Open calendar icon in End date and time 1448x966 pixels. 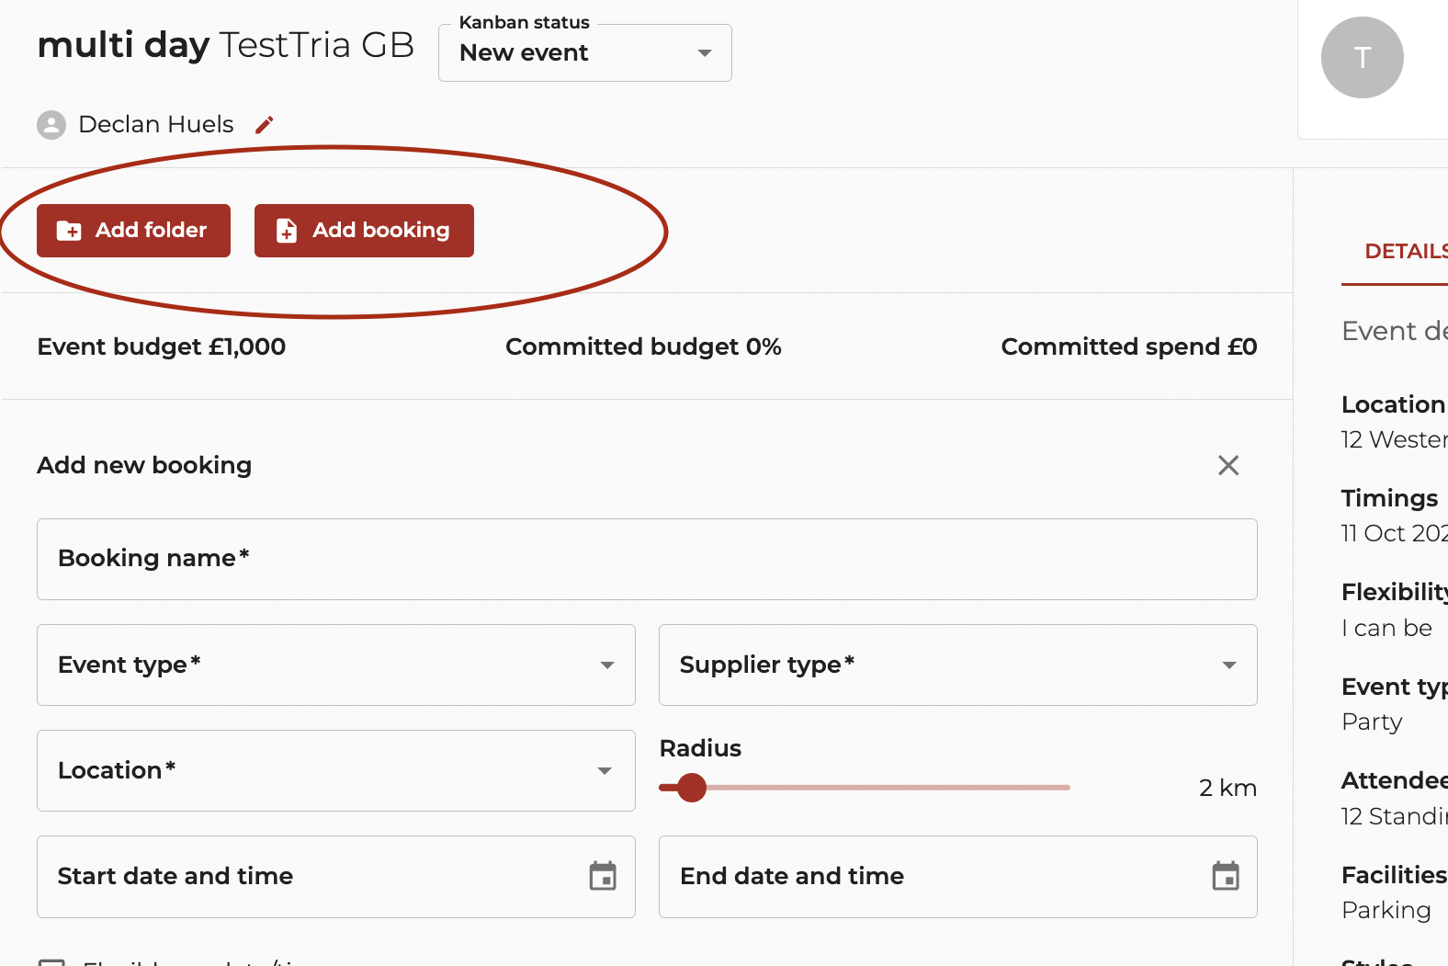point(1225,876)
